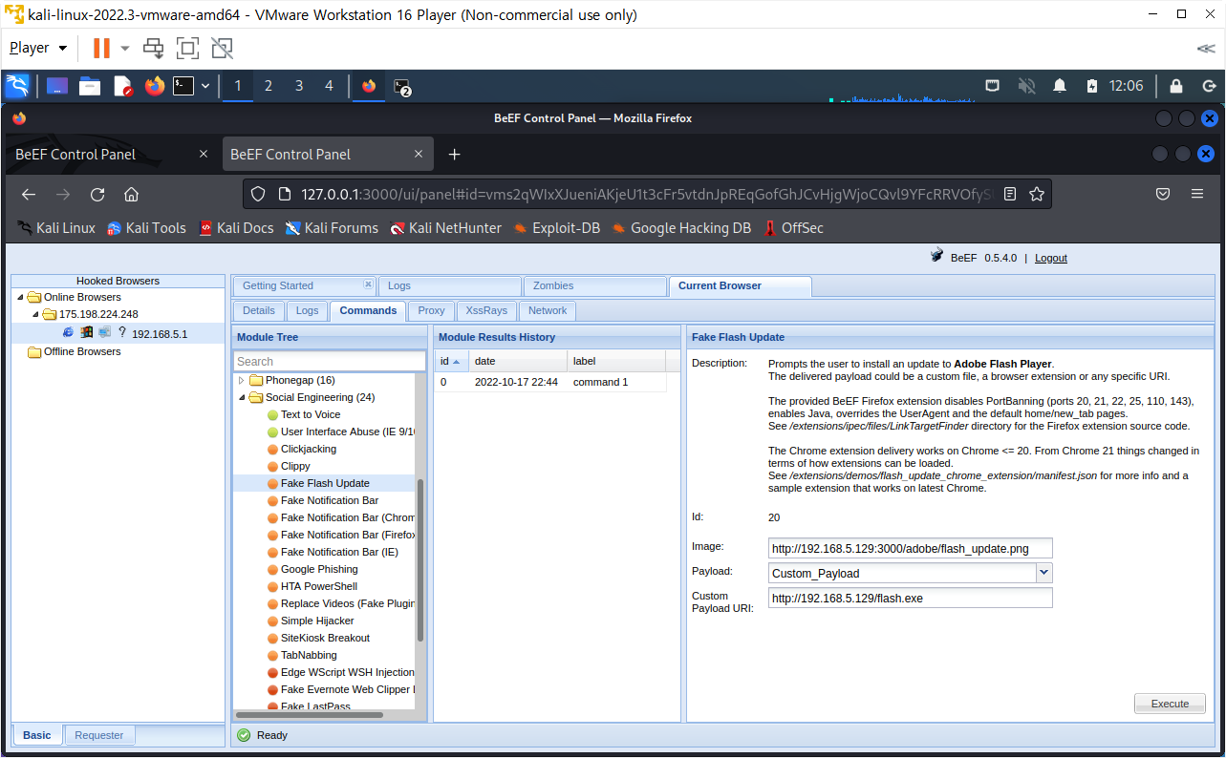Select the command 1 results row
This screenshot has height=758, width=1226.
pos(550,382)
